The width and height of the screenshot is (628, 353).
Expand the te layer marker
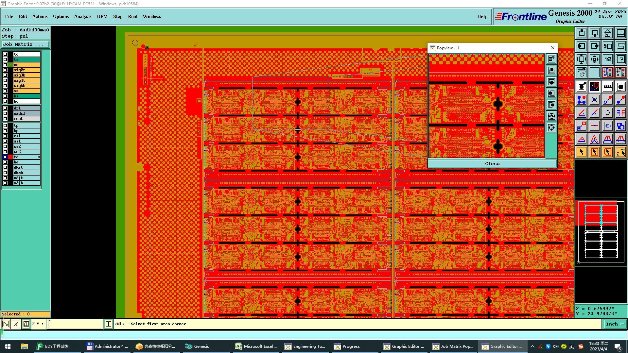point(39,157)
